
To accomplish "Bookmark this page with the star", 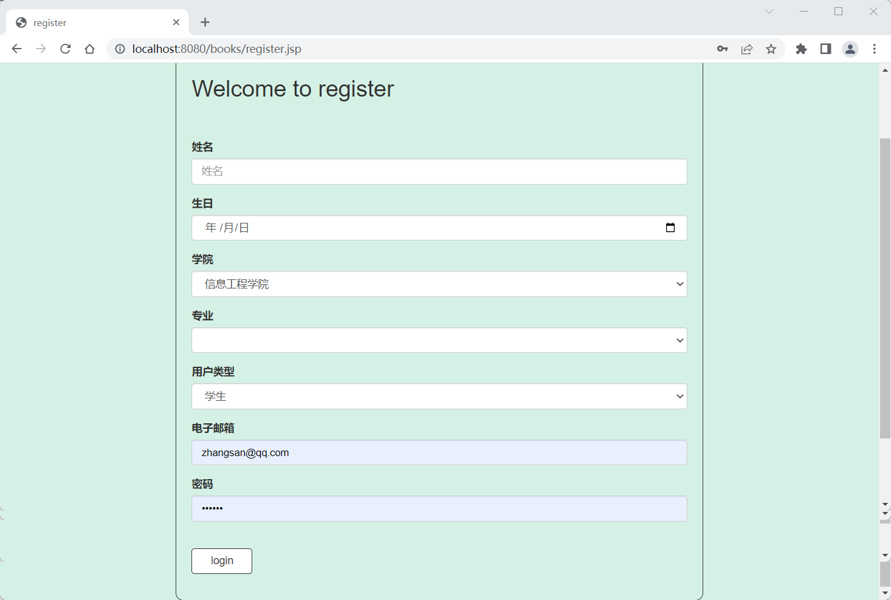I will (x=771, y=49).
